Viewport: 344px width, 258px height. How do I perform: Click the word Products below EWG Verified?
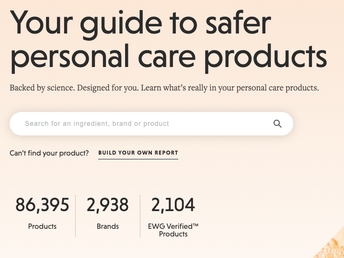pos(173,234)
